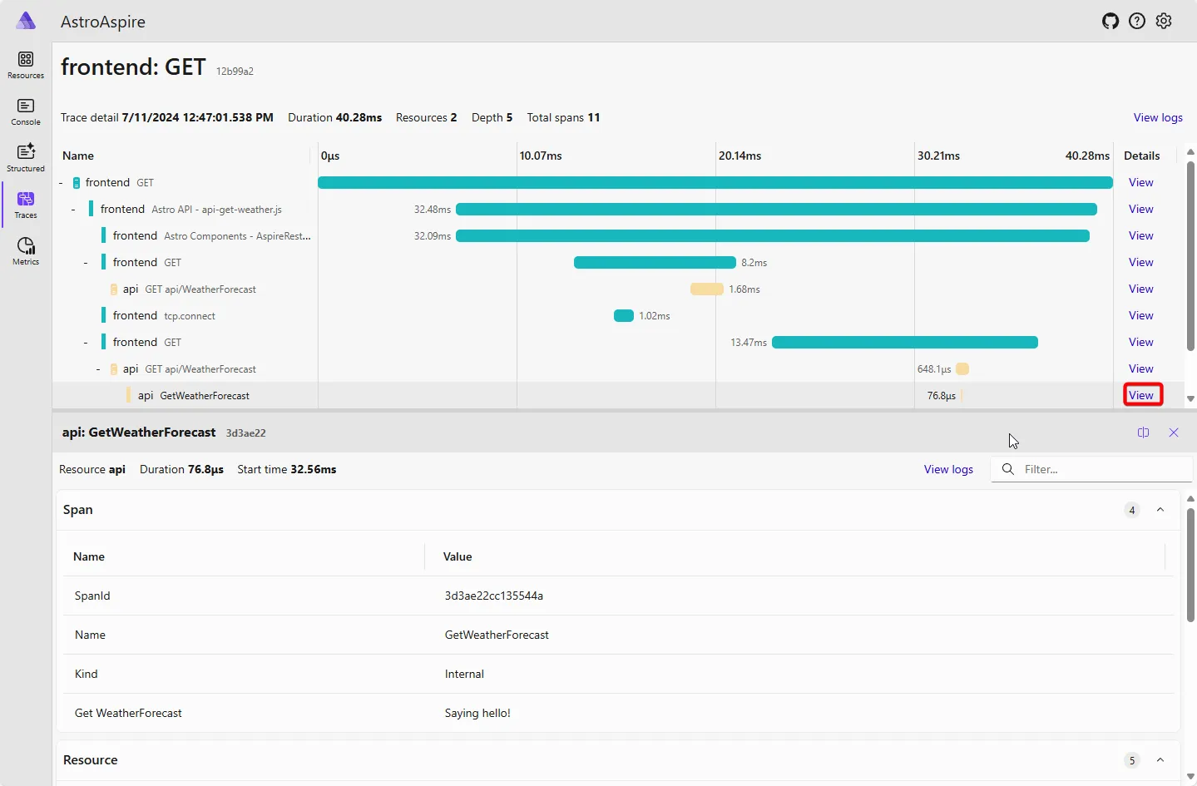Viewport: 1197px width, 786px height.
Task: Click the root frontend GET timeline bar
Action: point(715,183)
